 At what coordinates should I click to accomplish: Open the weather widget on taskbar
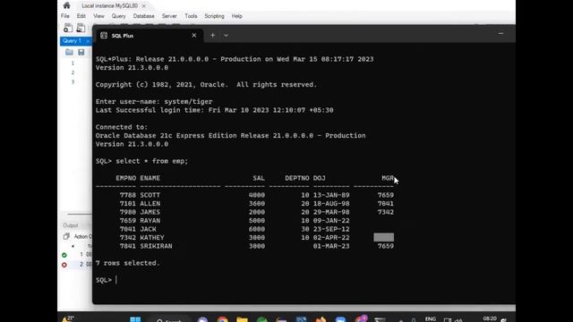point(68,319)
